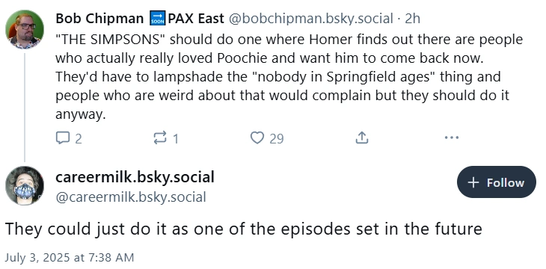Click the 2h post timestamp
The height and width of the screenshot is (269, 546).
(412, 19)
